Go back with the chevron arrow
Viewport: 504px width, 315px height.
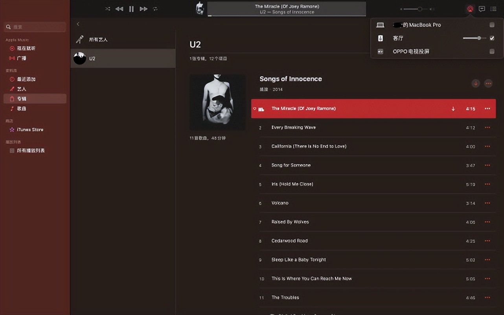coord(78,24)
